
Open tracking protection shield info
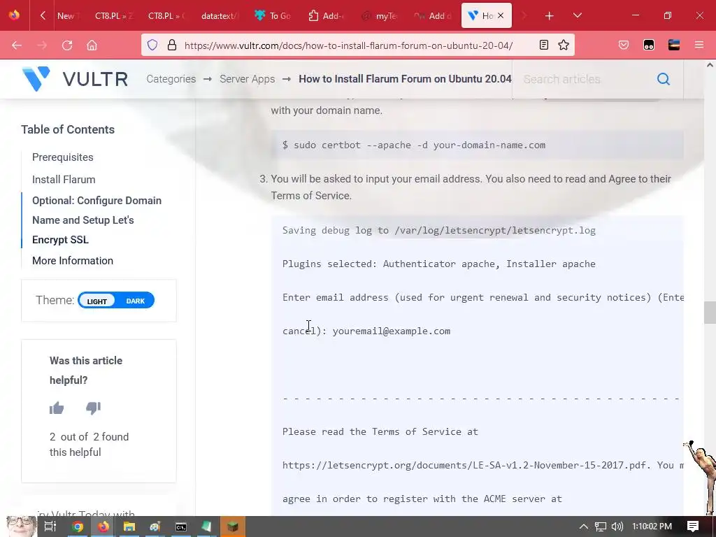coord(152,45)
